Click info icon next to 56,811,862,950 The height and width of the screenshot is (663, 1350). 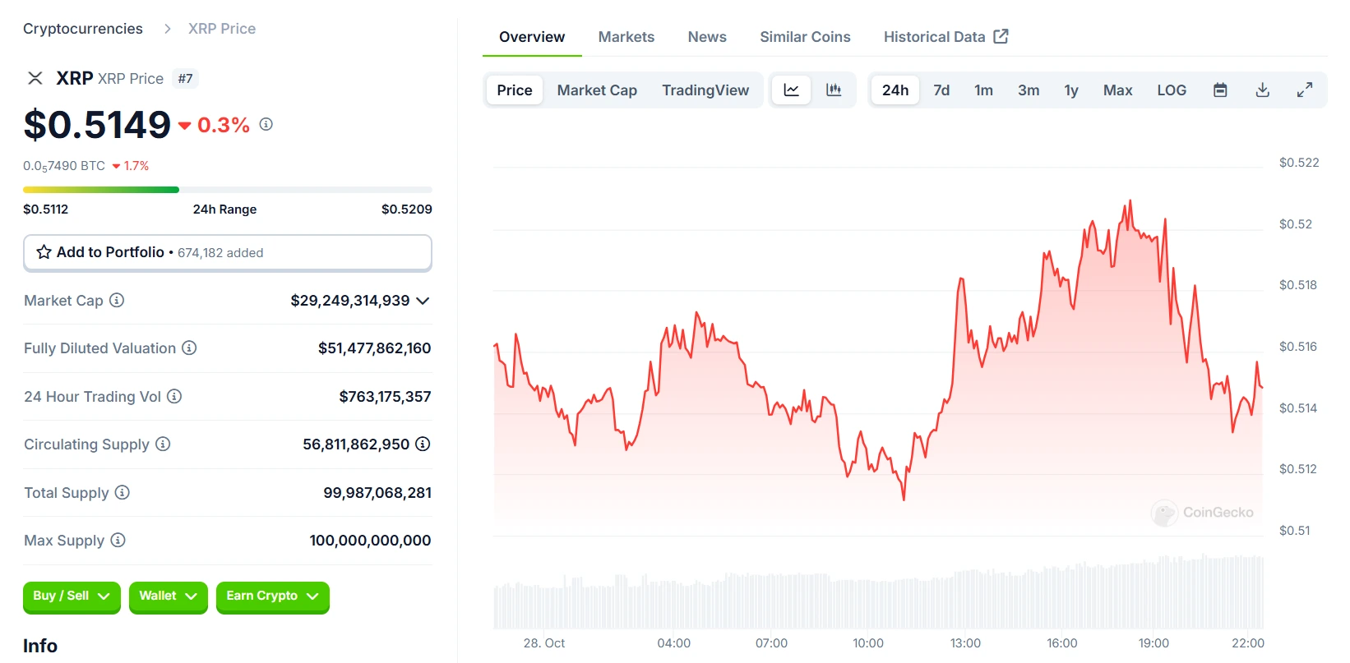[x=423, y=444]
